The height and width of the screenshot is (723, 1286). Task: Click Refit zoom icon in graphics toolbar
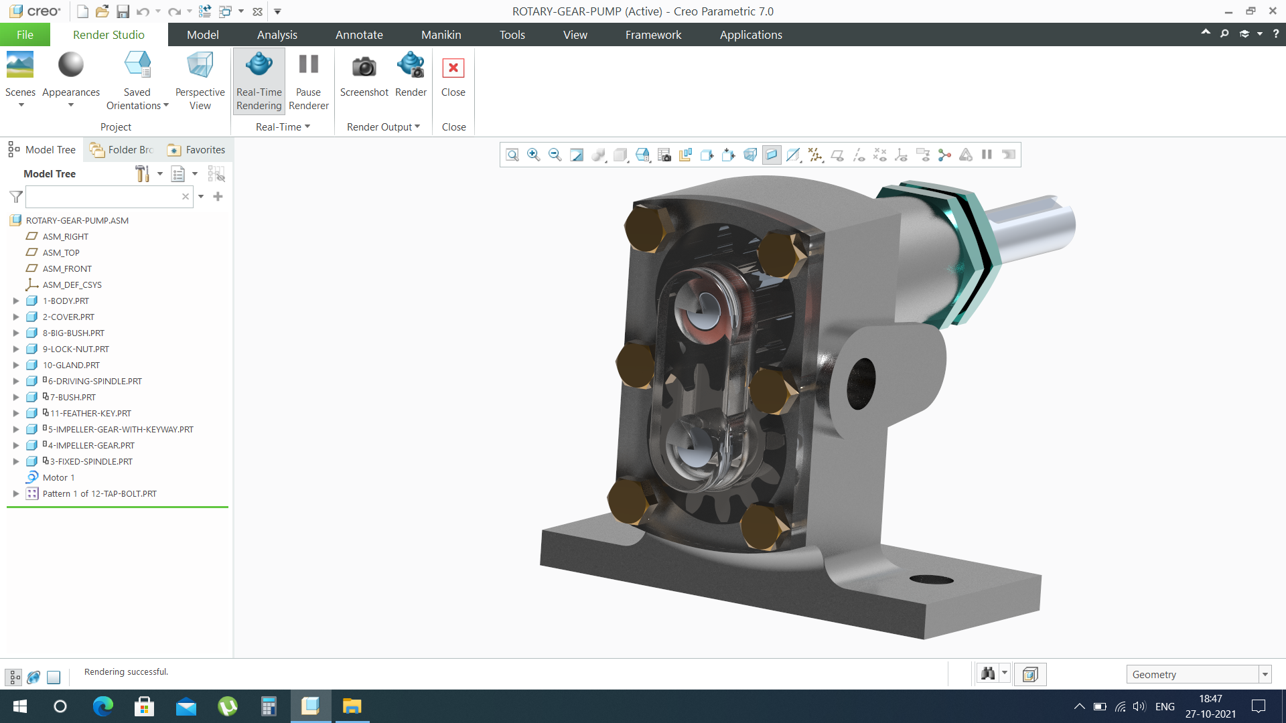[512, 155]
